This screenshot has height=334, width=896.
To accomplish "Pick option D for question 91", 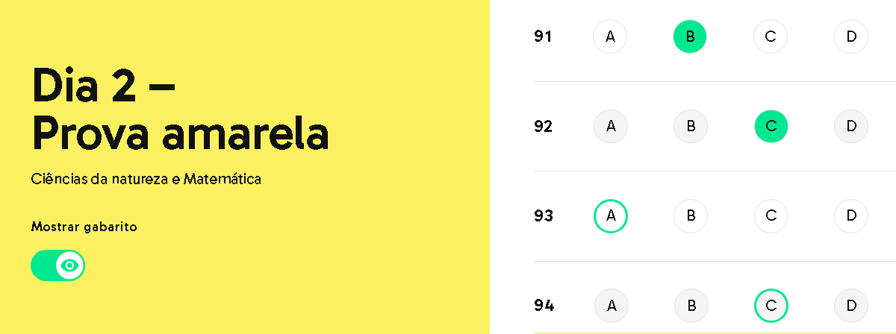I will 851,37.
